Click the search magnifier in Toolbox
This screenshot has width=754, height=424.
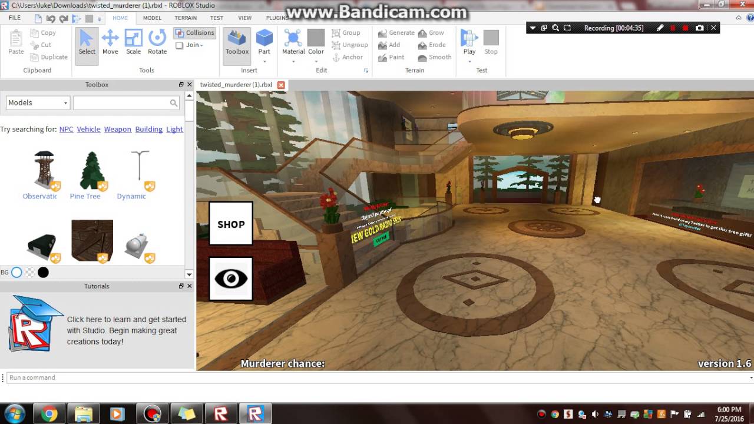click(174, 103)
